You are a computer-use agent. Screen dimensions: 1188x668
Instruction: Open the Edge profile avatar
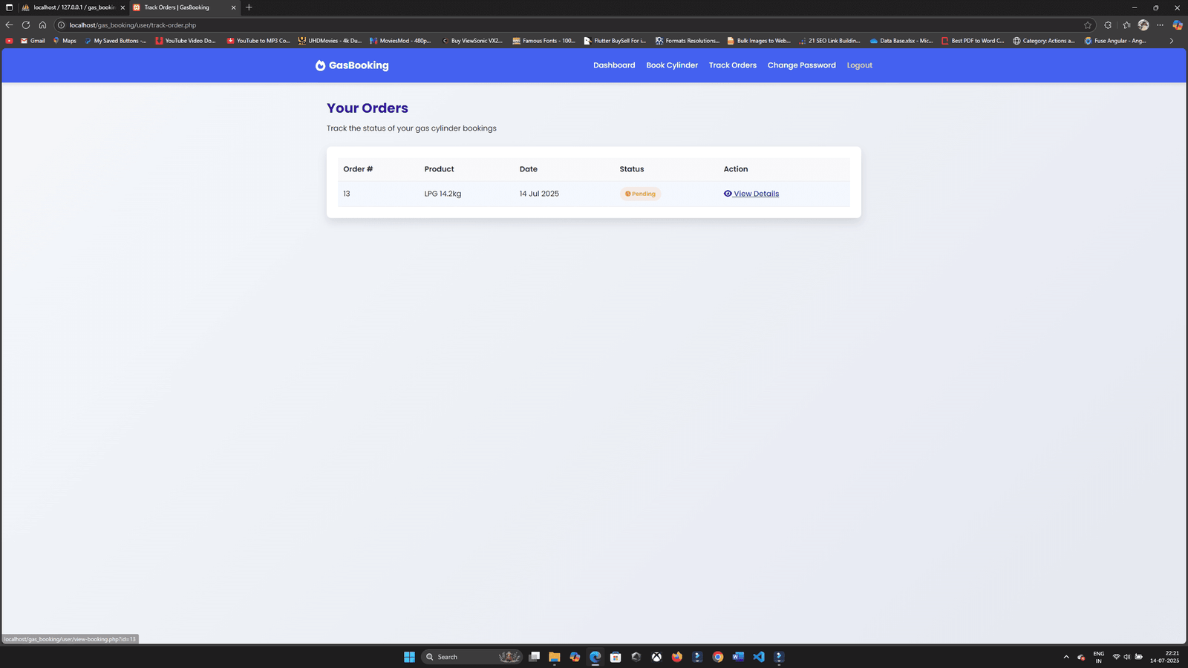pos(1143,25)
